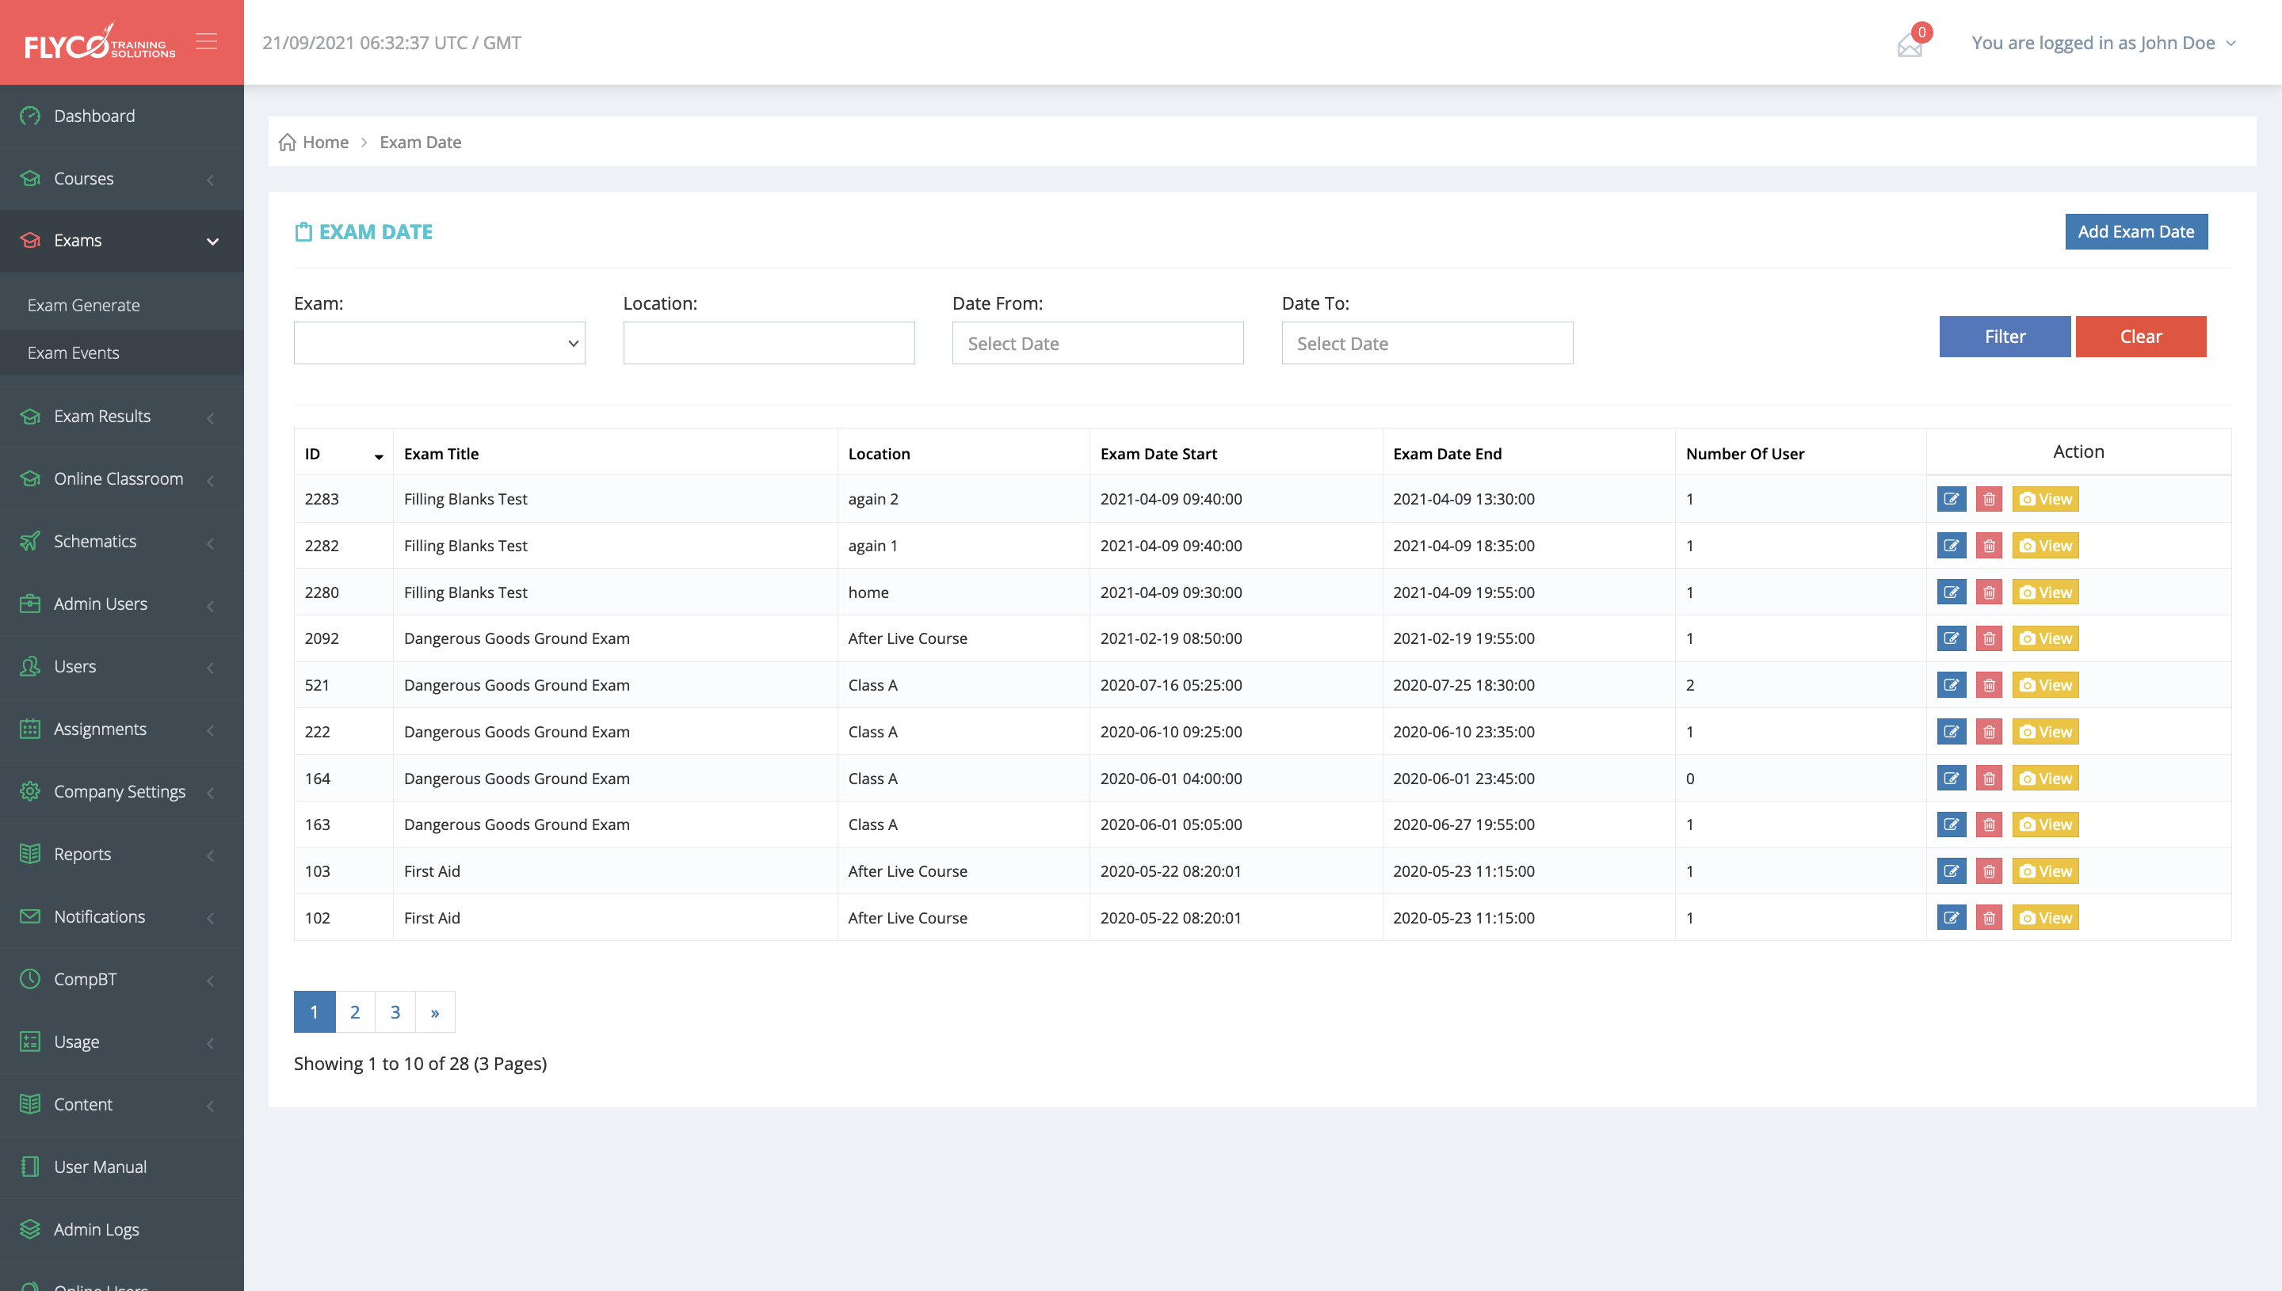Click the Home breadcrumb link
The width and height of the screenshot is (2282, 1291).
point(326,142)
